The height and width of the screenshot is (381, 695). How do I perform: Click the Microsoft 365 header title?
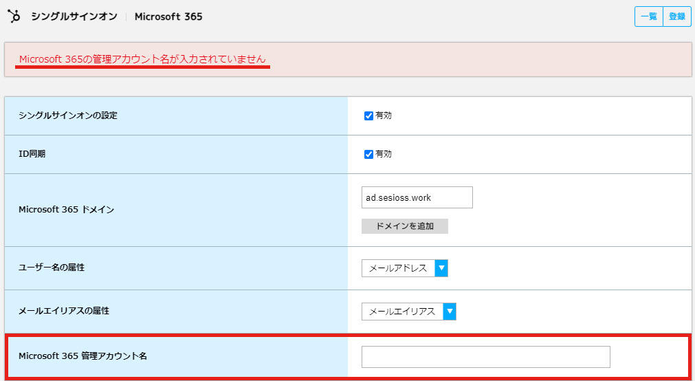pos(168,17)
